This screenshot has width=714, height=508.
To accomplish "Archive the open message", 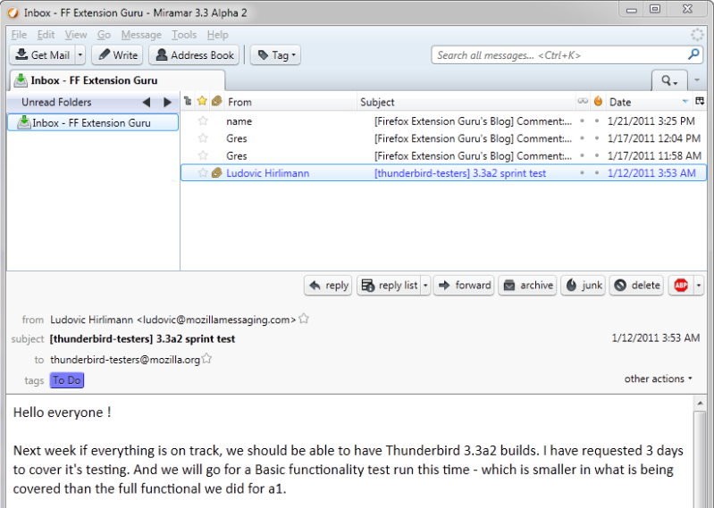I will (x=527, y=286).
